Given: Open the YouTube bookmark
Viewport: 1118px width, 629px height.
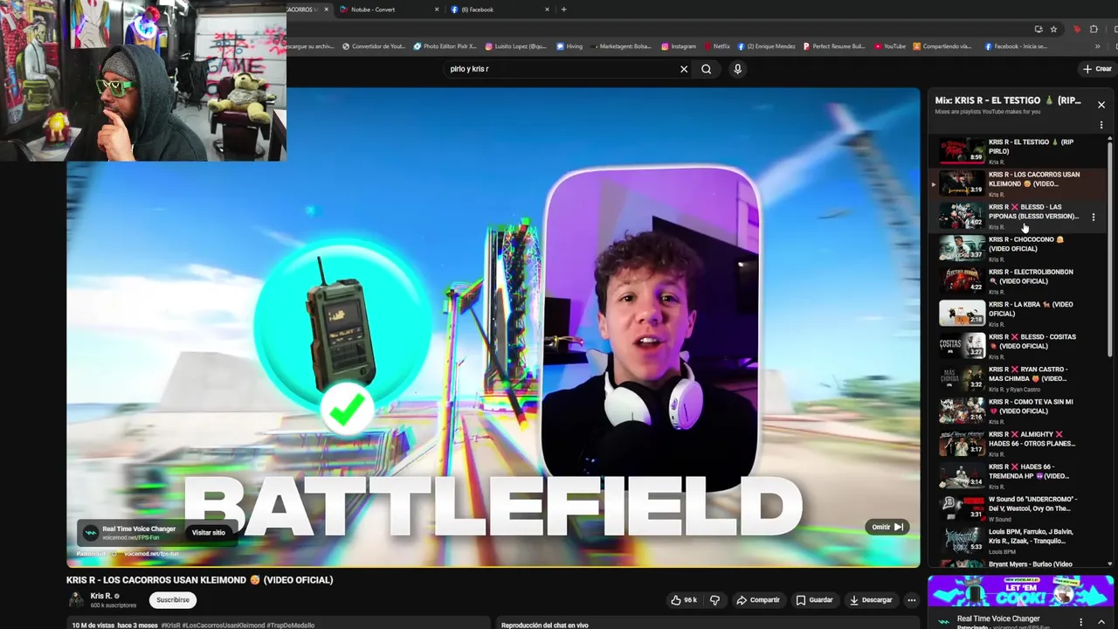Looking at the screenshot, I should click(x=889, y=46).
